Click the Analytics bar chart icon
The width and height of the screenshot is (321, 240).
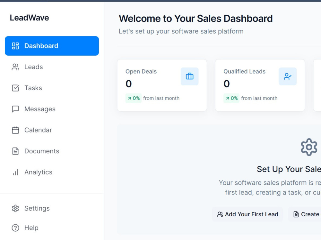(15, 172)
